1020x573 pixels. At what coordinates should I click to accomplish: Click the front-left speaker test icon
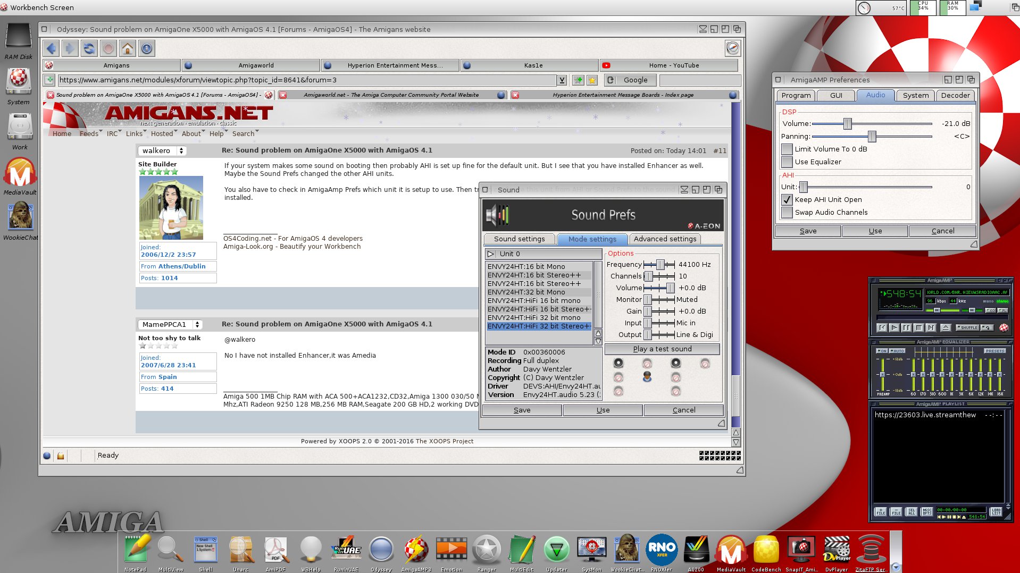[x=618, y=363]
